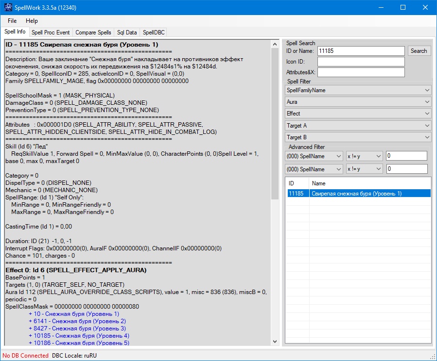437x361 pixels.
Task: Switch to the Spell Info tab
Action: 15,32
